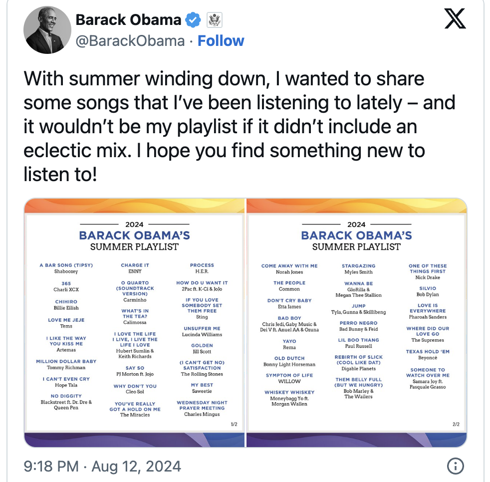Image resolution: width=490 pixels, height=482 pixels.
Task: Click "Wednesday Night Prayer Meeting" entry in first image
Action: click(x=202, y=405)
